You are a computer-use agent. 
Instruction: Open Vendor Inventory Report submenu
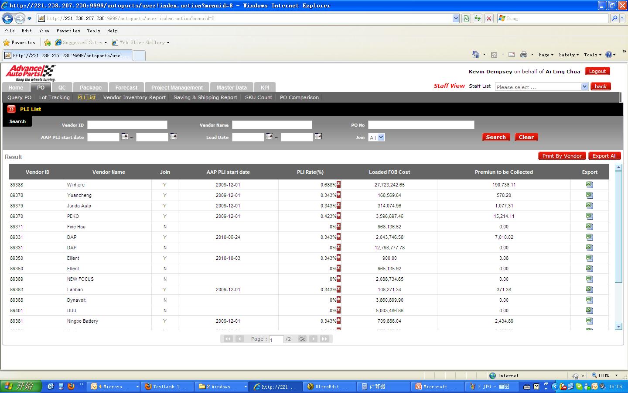134,97
